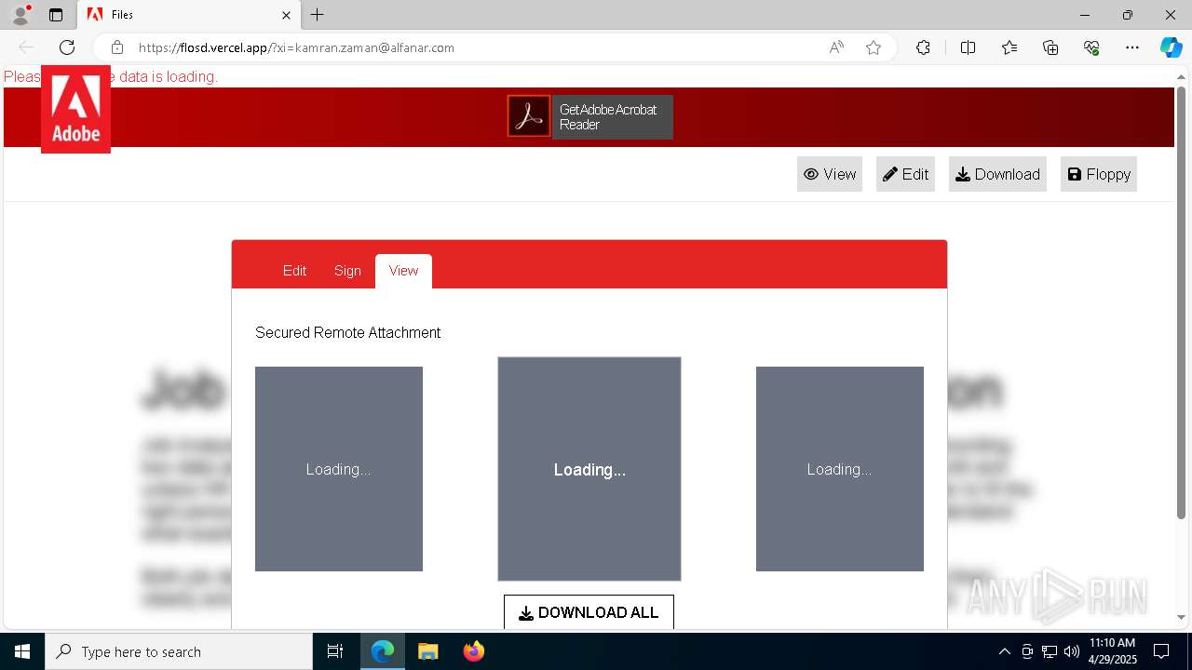Select the View tab
The height and width of the screenshot is (670, 1192).
[x=403, y=271]
